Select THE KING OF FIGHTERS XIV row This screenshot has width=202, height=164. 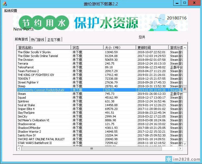[x=100, y=75]
